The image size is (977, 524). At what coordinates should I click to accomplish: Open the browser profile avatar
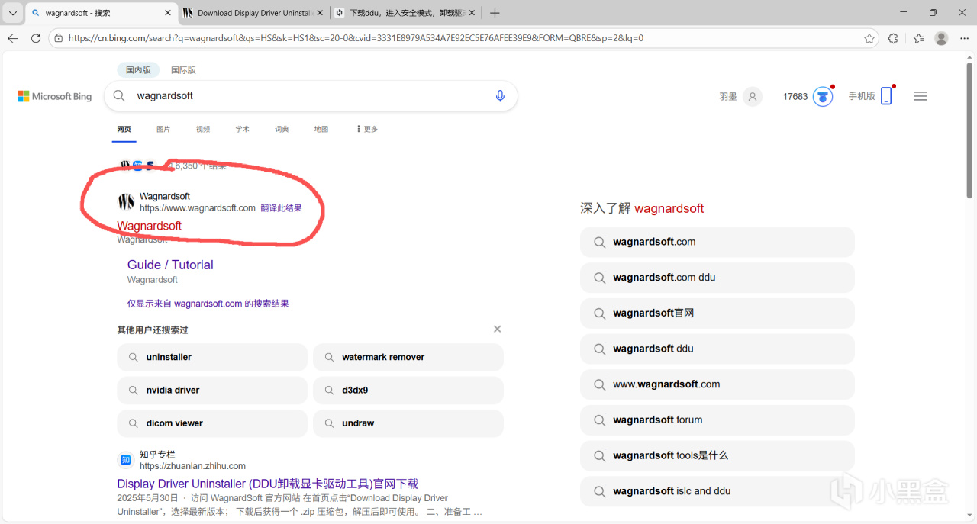[941, 38]
